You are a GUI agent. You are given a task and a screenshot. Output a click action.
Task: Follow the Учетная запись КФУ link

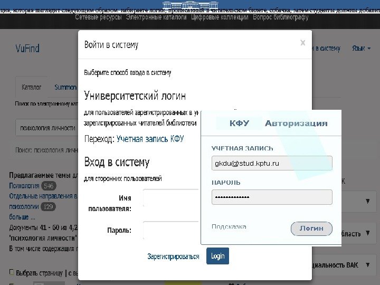pyautogui.click(x=150, y=139)
